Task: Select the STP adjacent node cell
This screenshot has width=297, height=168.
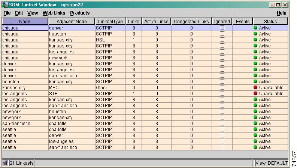Action: pos(72,93)
